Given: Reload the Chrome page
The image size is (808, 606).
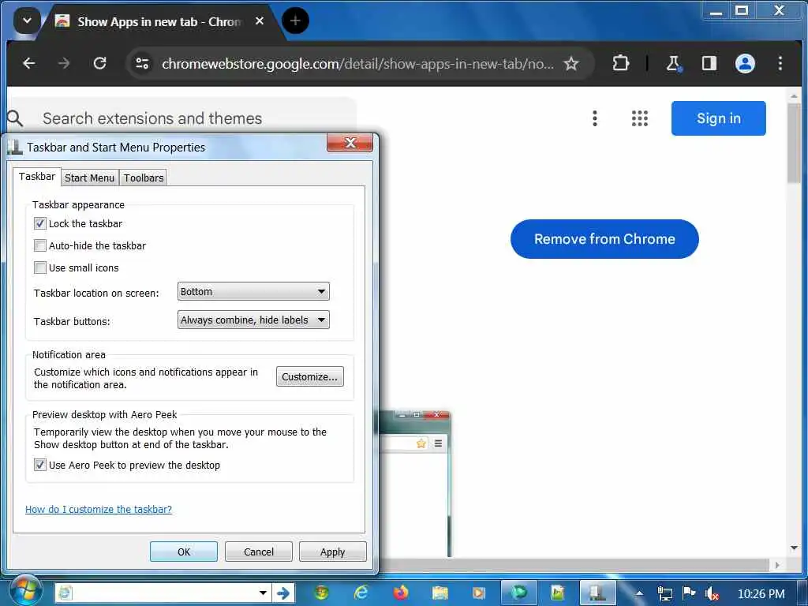Looking at the screenshot, I should coord(100,63).
